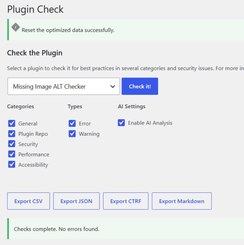Toggle the Plugin Repo checkbox
The height and width of the screenshot is (245, 244).
[12, 134]
